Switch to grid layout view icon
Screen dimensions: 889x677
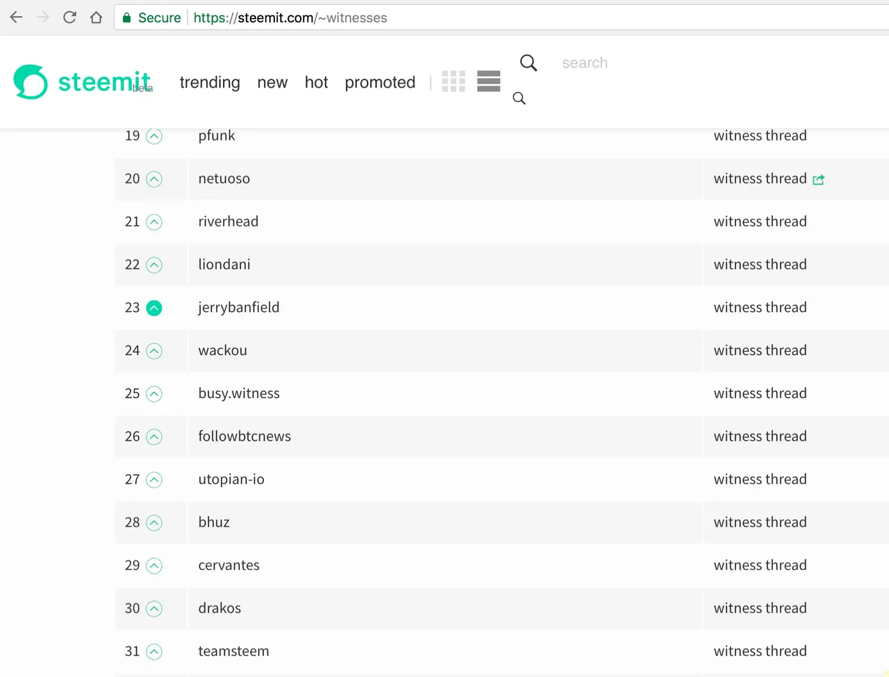(454, 81)
